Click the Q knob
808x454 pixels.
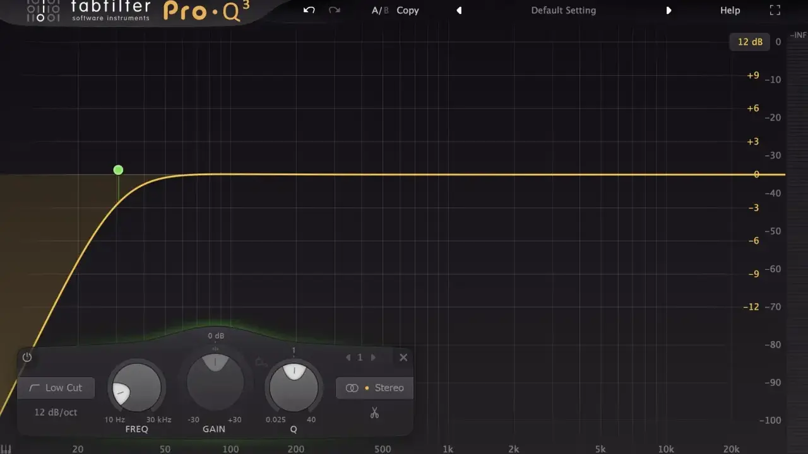[294, 387]
